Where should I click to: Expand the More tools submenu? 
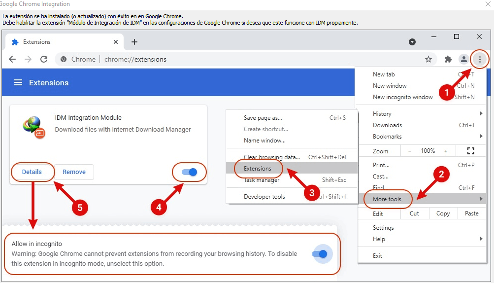pos(422,199)
